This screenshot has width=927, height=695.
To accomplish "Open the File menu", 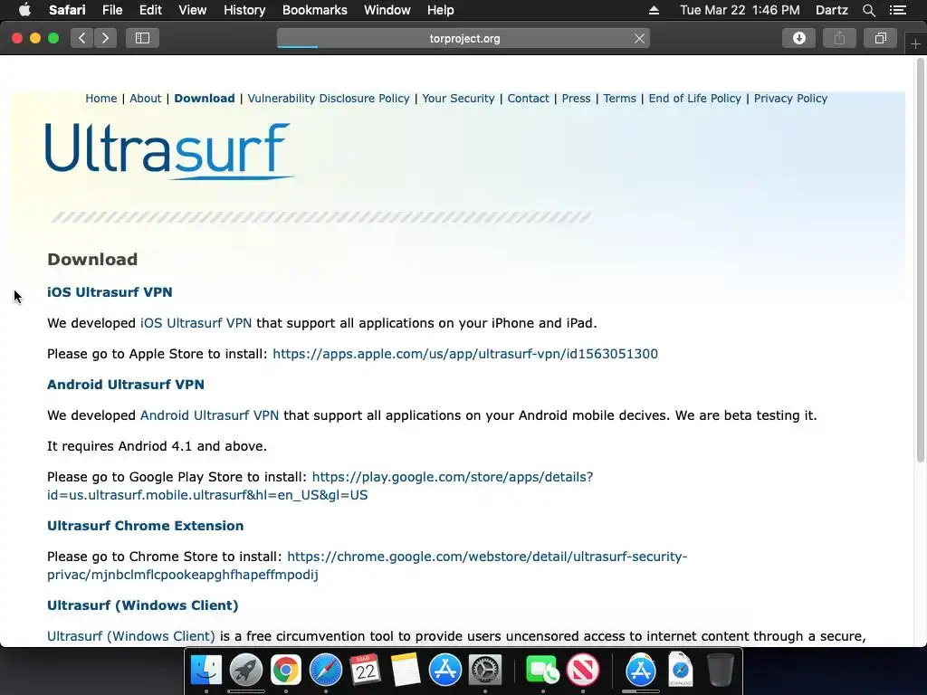I will pyautogui.click(x=111, y=10).
